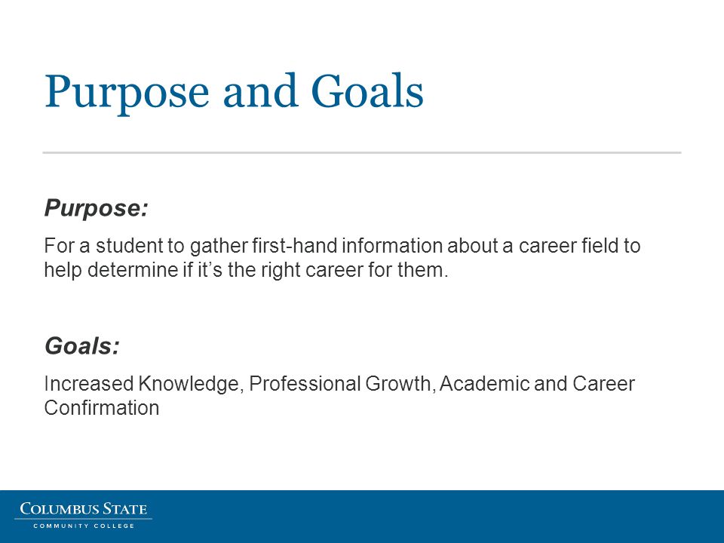Click 'COMMUNITY COLLEGE' text in the logo

pyautogui.click(x=84, y=526)
